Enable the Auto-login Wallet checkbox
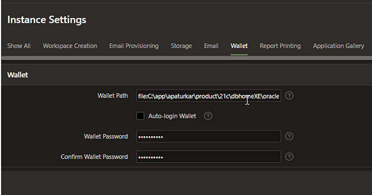This screenshot has height=195, width=372. click(x=140, y=116)
